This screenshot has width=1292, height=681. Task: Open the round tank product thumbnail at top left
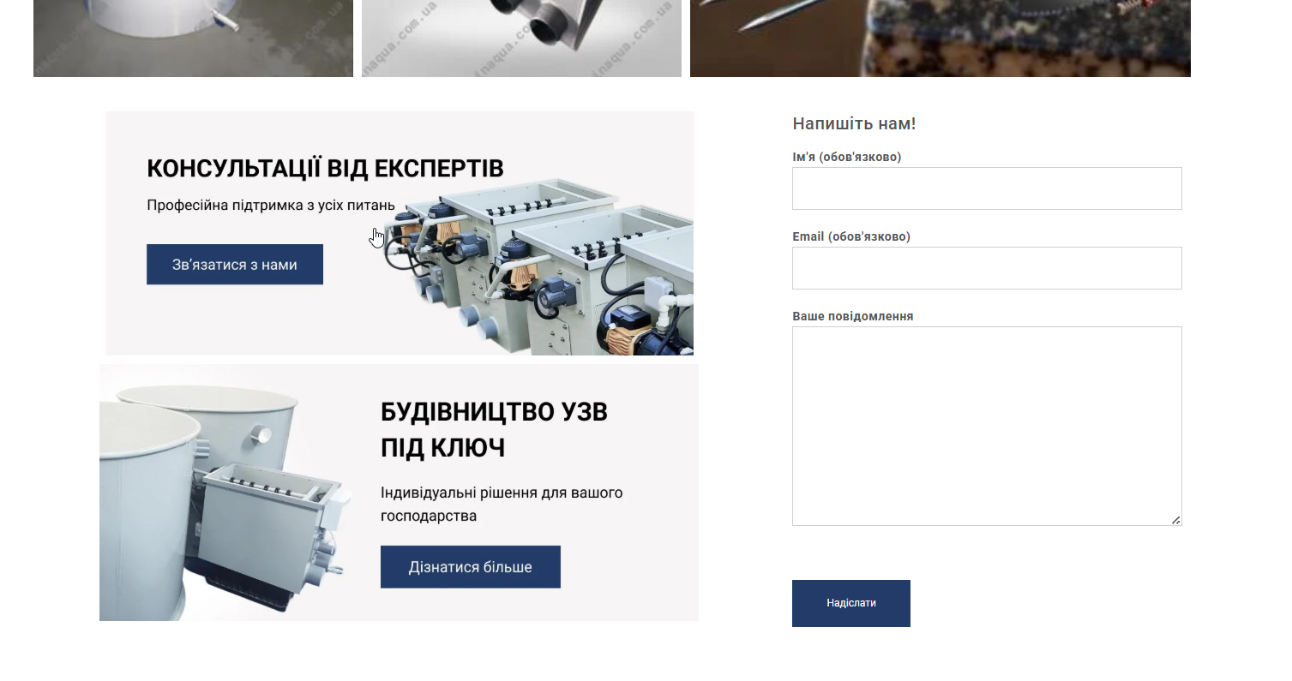pyautogui.click(x=193, y=39)
